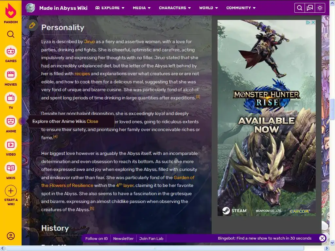Open wiki search in top bar

click(x=300, y=8)
